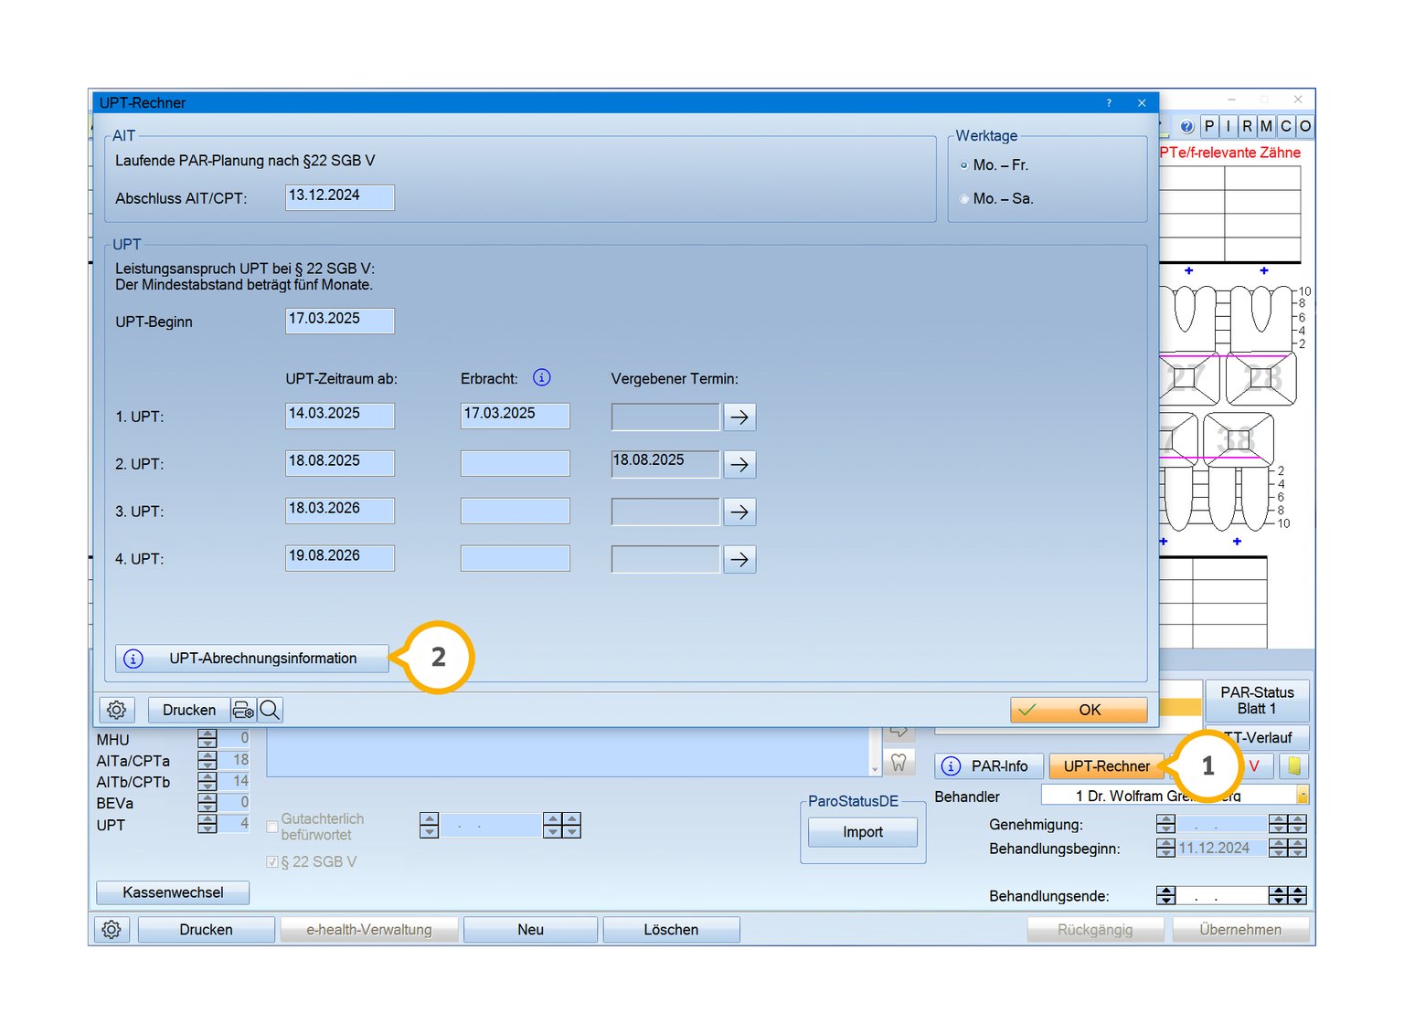
Task: Click the red V button
Action: click(x=1255, y=765)
